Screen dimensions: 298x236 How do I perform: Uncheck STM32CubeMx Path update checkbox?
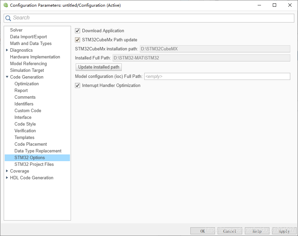pos(78,40)
